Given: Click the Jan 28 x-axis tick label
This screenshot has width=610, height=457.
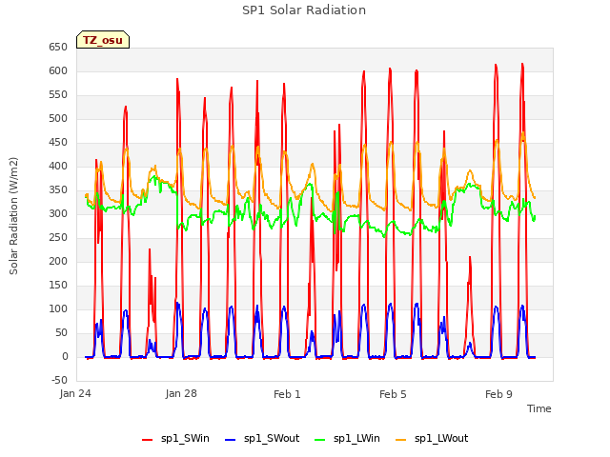Looking at the screenshot, I should click(181, 393).
